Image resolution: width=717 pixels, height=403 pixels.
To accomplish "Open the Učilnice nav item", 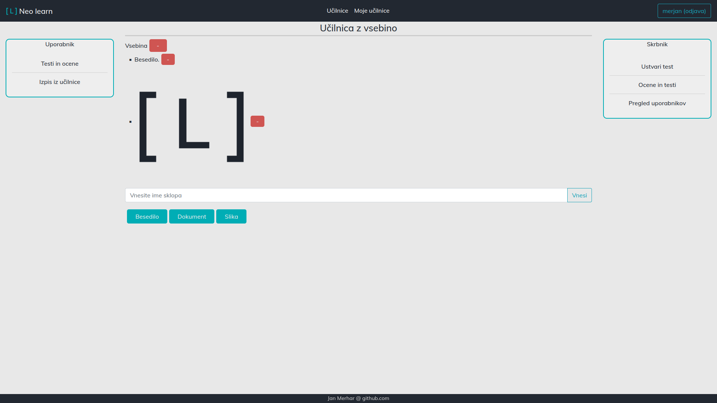I will click(x=337, y=11).
